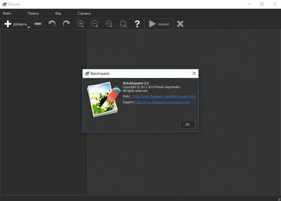Screen dimensions: 281x201
Task: Open the Вид menu
Action: tap(58, 13)
